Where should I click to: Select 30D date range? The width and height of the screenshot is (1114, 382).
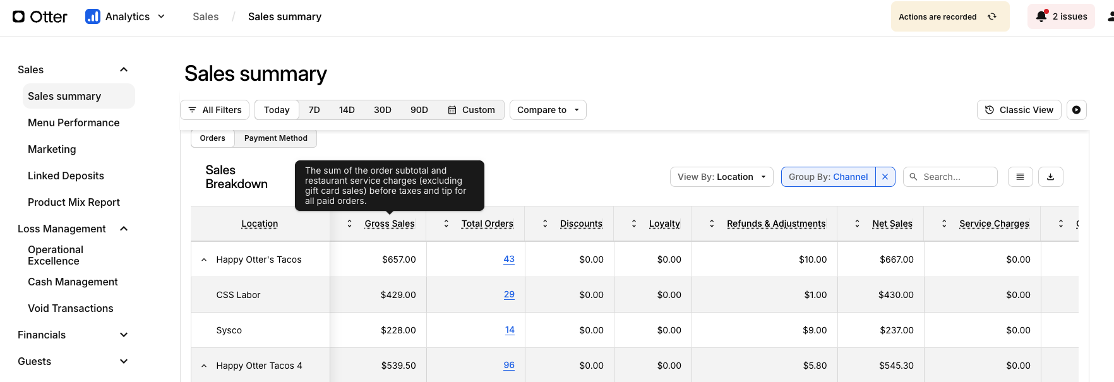point(383,110)
